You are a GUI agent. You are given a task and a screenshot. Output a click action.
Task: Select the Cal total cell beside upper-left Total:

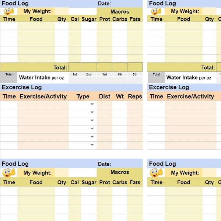point(75,67)
